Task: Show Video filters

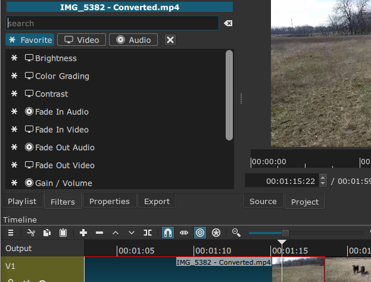Action: [82, 40]
